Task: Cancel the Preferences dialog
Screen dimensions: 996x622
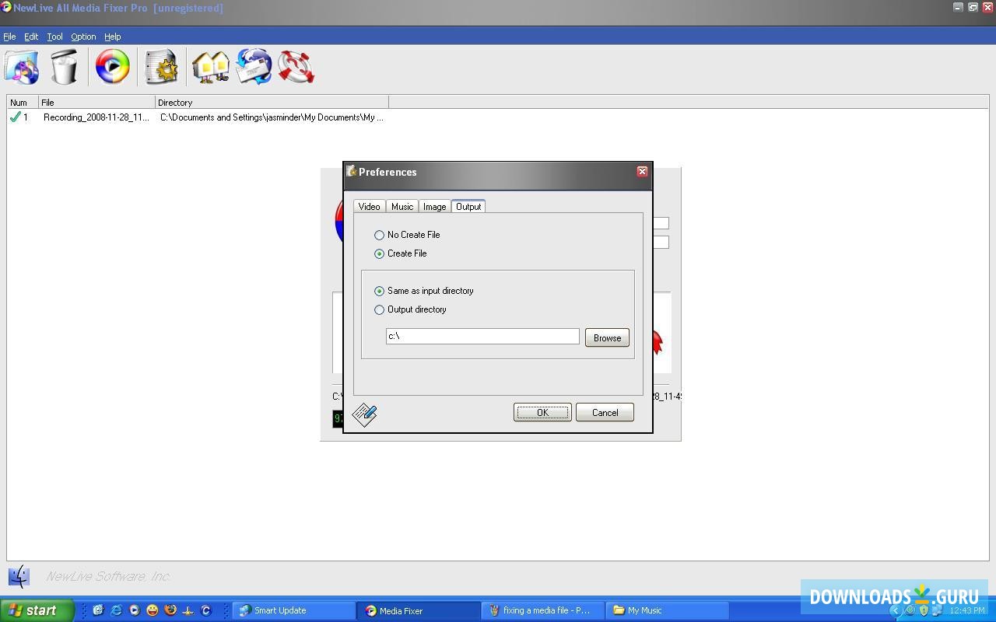Action: (x=605, y=412)
